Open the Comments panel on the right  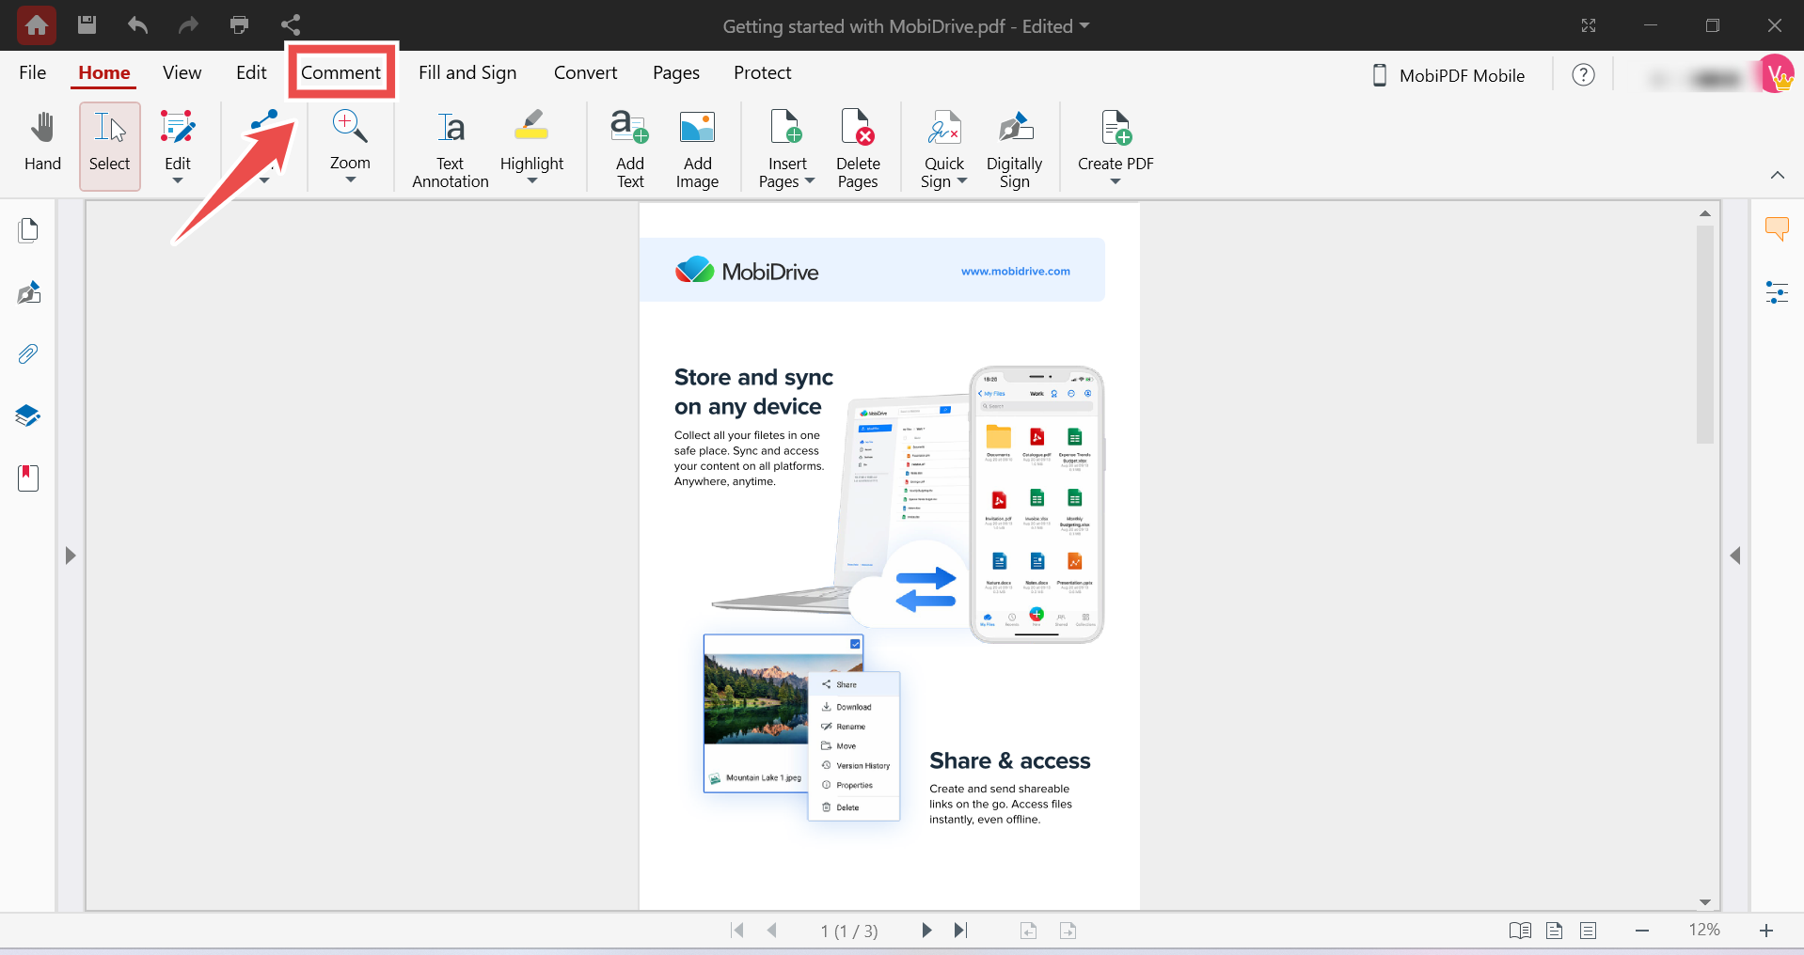pos(1777,228)
